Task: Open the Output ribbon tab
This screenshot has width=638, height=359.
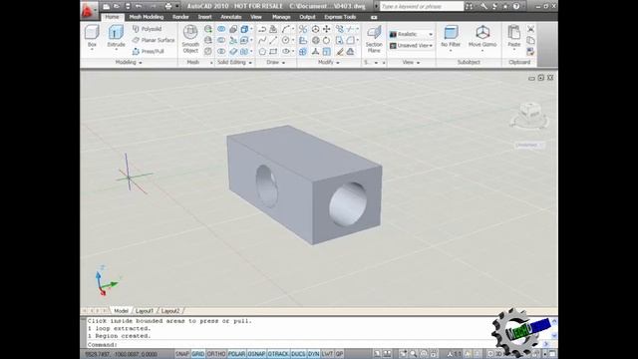Action: click(x=307, y=17)
